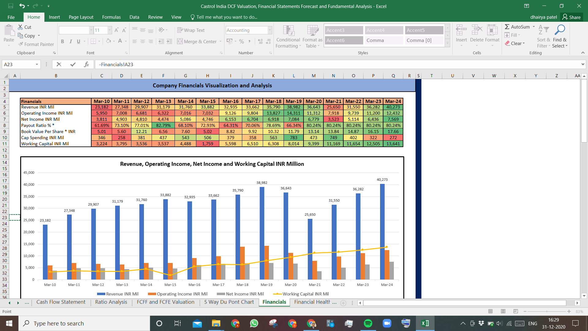Click Increase Indent icon
The image size is (588, 331).
click(170, 41)
